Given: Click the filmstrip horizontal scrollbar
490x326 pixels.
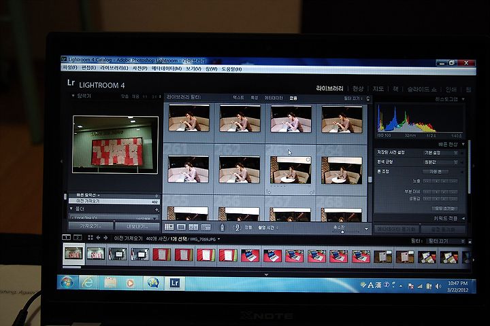Looking at the screenshot, I should (72, 268).
